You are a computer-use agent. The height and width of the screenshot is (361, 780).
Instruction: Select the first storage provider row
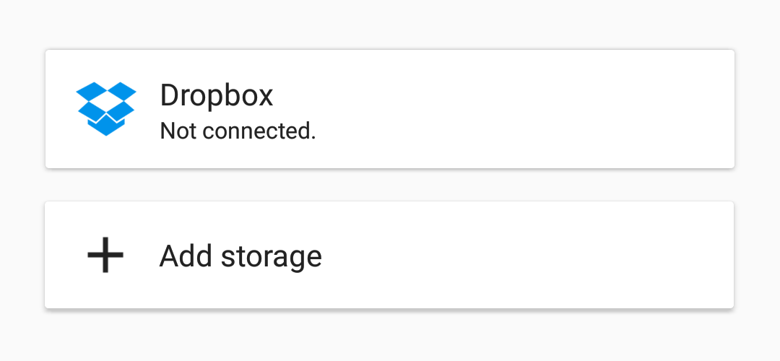click(390, 109)
